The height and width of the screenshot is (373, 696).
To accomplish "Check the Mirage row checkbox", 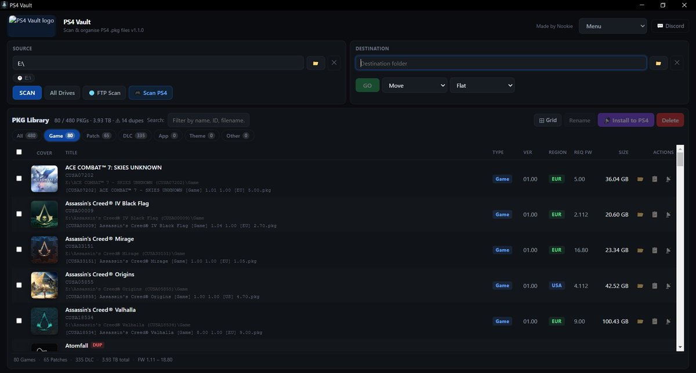I will [19, 249].
